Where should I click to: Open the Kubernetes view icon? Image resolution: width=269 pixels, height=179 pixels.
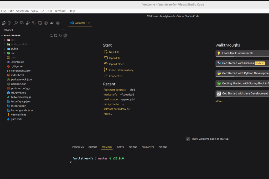point(58,23)
